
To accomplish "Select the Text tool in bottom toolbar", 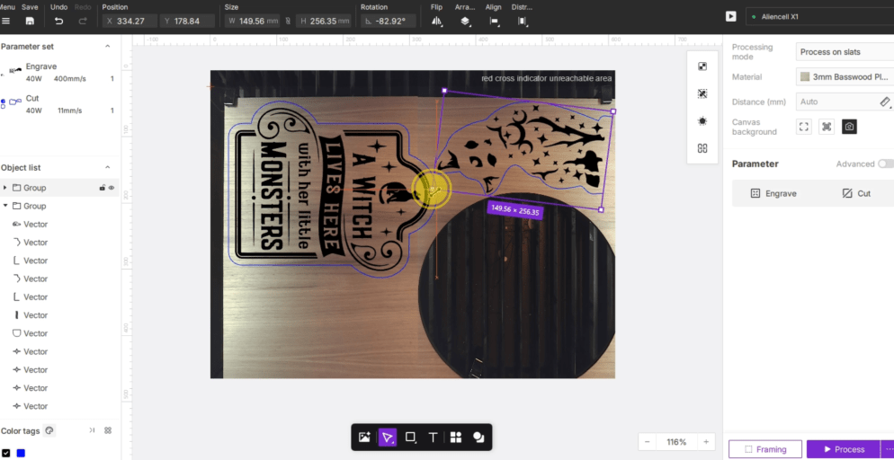I will [433, 438].
